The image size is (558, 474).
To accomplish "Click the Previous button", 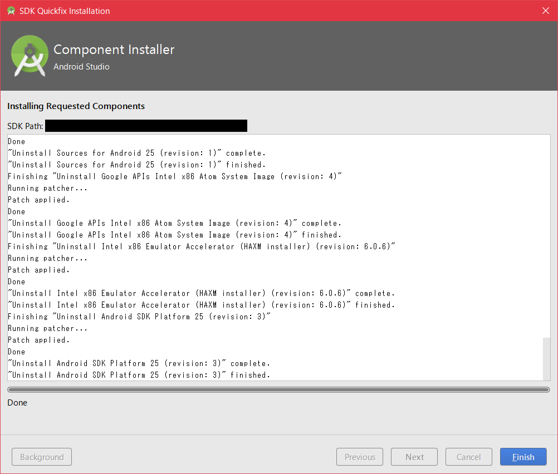I will coord(360,457).
